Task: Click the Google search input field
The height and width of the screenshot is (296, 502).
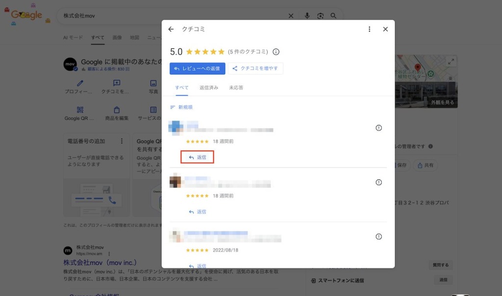Action: (172, 16)
